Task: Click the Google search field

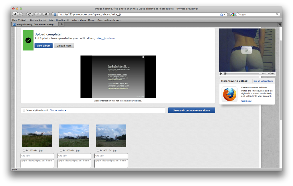Action: [x=256, y=14]
